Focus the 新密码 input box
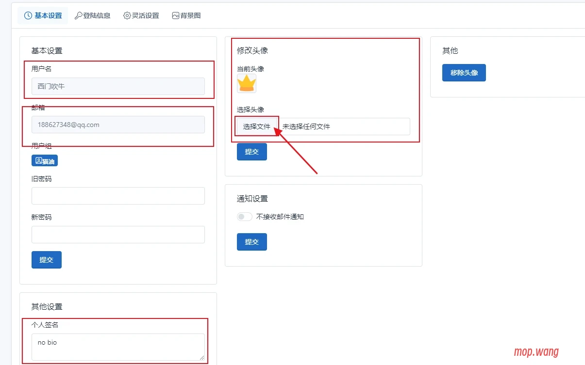Viewport: 585px width, 365px height. [x=118, y=235]
